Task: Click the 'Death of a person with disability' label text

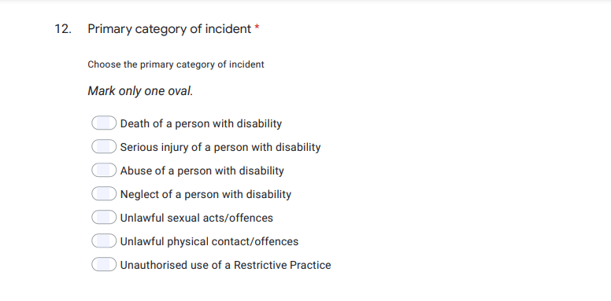Action: (201, 123)
